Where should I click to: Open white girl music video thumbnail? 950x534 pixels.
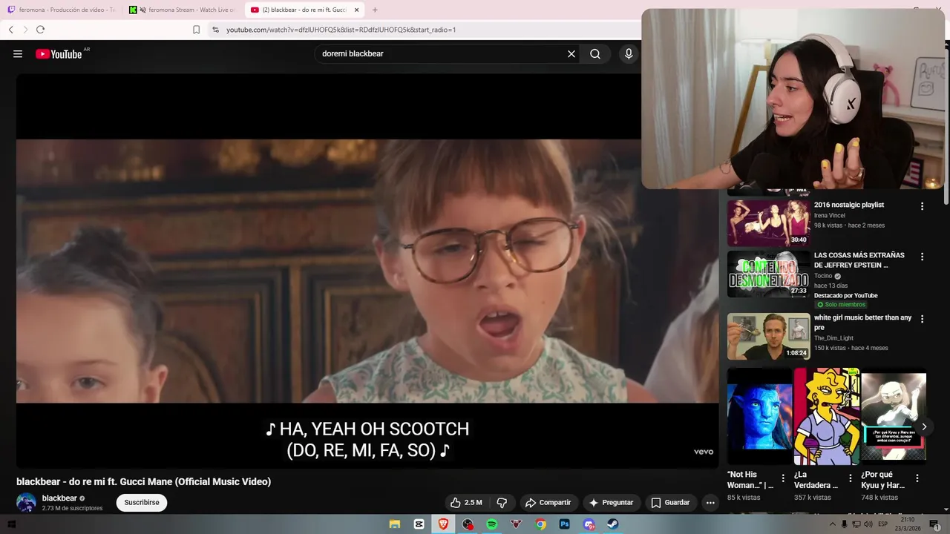click(768, 336)
